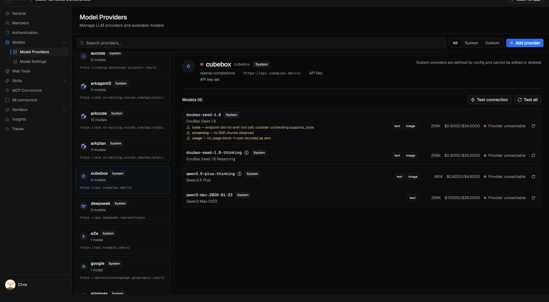Click the Traces pulse icon
549x302 pixels.
click(x=7, y=129)
